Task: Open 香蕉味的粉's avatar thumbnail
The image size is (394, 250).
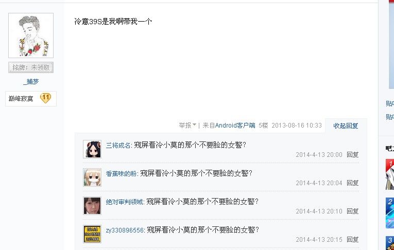Action: [92, 177]
